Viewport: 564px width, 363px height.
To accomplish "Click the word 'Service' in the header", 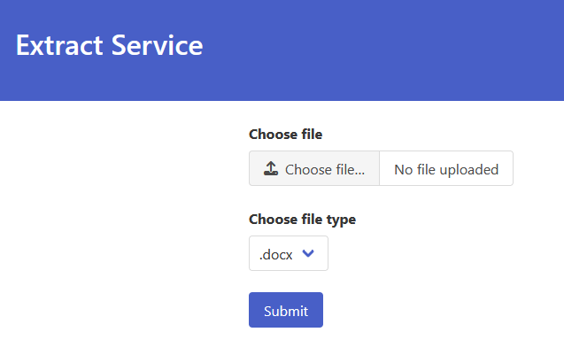I will tap(158, 45).
